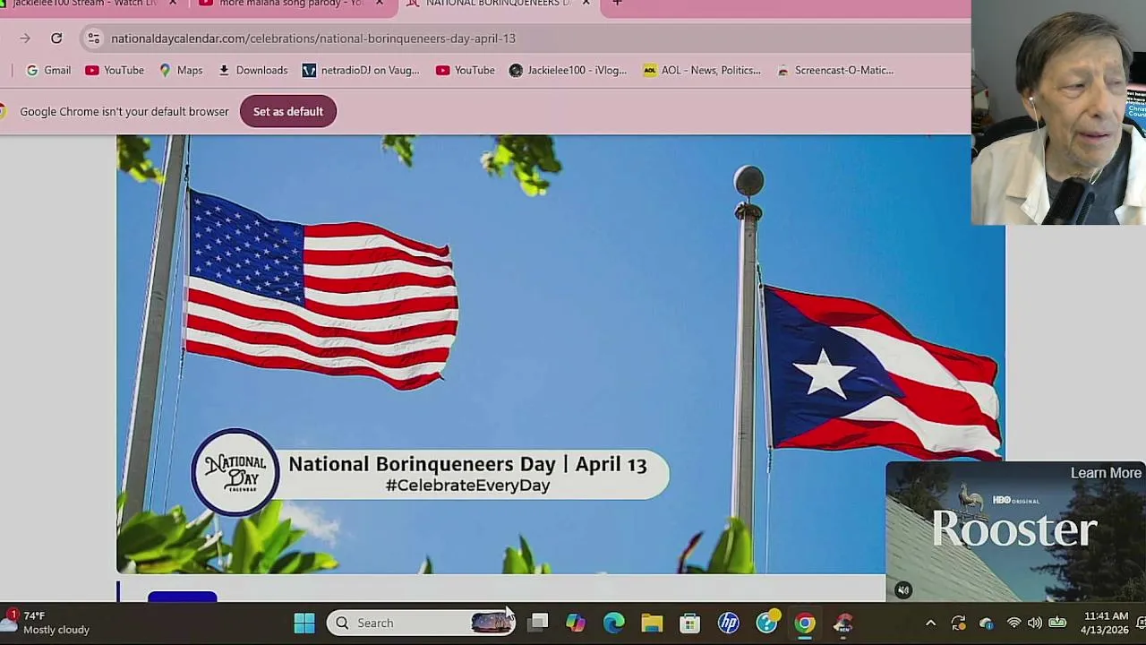Open the Maps bookmark
The height and width of the screenshot is (645, 1146).
click(x=181, y=70)
